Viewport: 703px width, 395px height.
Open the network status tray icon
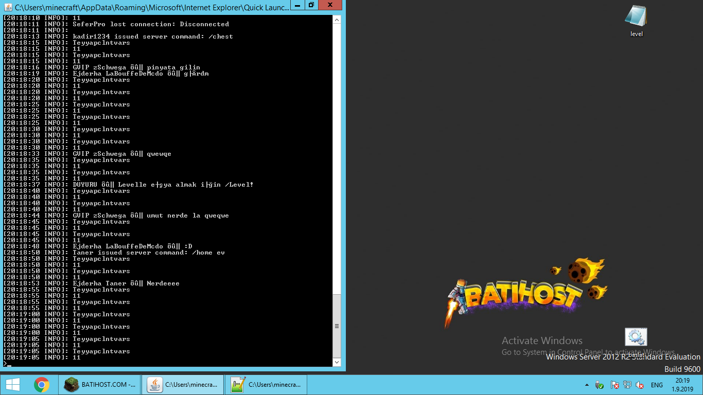pos(627,385)
